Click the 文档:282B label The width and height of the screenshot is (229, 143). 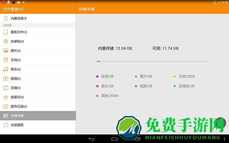tap(187, 77)
